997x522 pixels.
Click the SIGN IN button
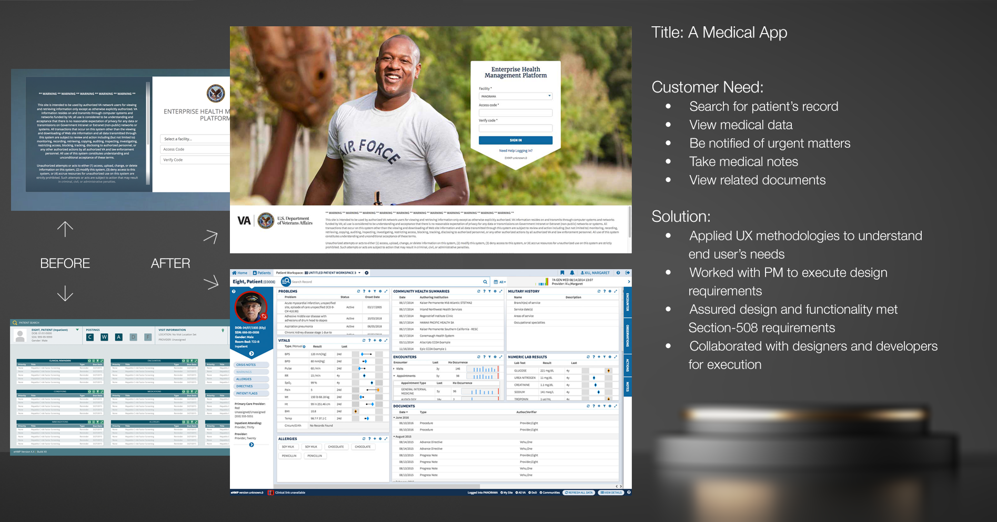516,140
